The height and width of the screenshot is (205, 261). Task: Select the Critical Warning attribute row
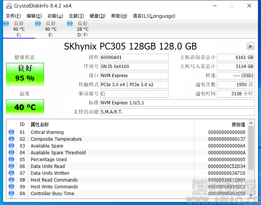[127, 132]
